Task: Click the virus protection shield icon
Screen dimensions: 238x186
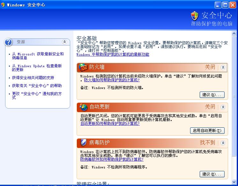Action: [83, 142]
